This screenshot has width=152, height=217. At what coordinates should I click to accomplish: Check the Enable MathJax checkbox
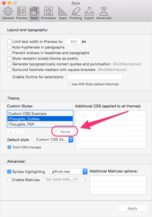[9, 180]
